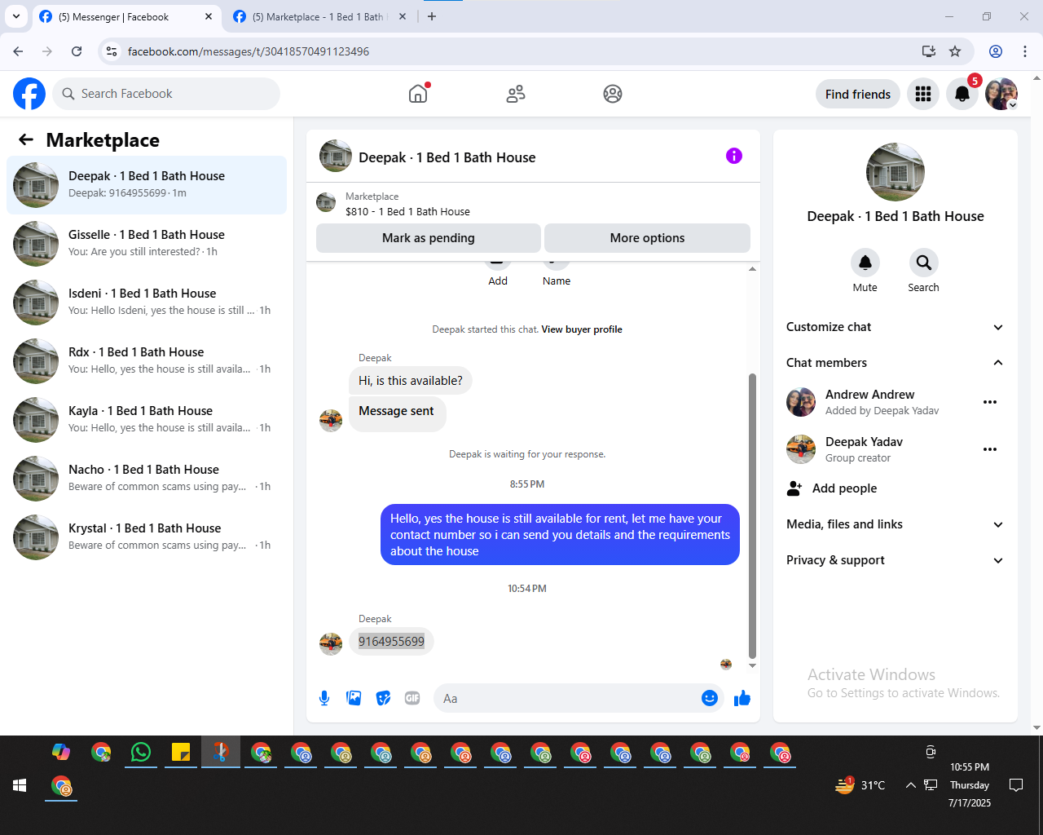The image size is (1043, 835).
Task: Search in conversation using magnifier icon
Action: [x=923, y=263]
